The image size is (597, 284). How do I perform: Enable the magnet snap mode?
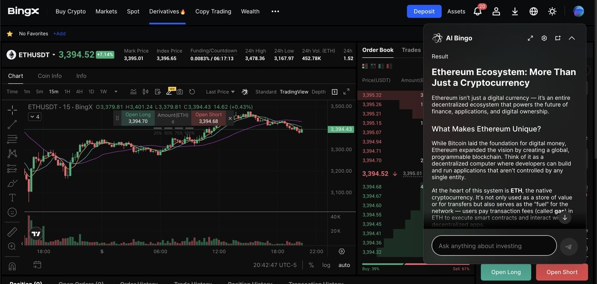(x=12, y=266)
